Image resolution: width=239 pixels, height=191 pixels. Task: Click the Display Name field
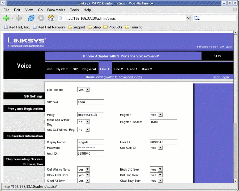pos(90,142)
